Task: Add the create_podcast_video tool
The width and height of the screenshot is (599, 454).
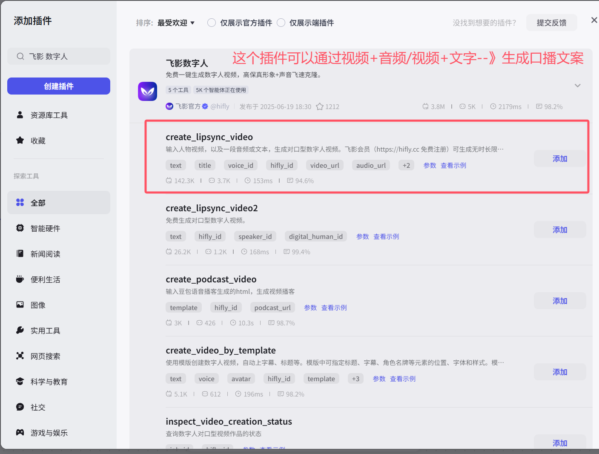Action: [x=560, y=301]
